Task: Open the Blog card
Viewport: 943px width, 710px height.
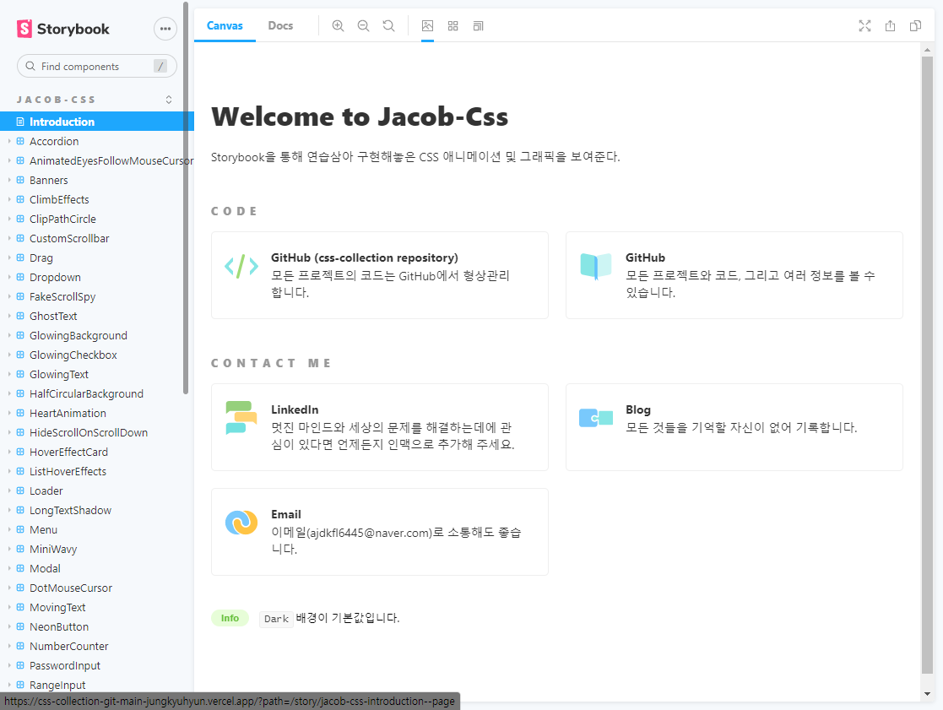Action: click(x=734, y=427)
